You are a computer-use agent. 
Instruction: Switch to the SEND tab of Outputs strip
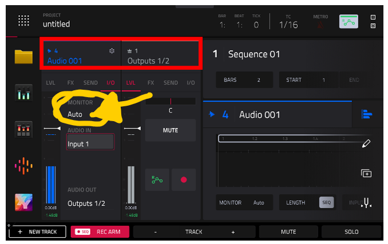(171, 83)
